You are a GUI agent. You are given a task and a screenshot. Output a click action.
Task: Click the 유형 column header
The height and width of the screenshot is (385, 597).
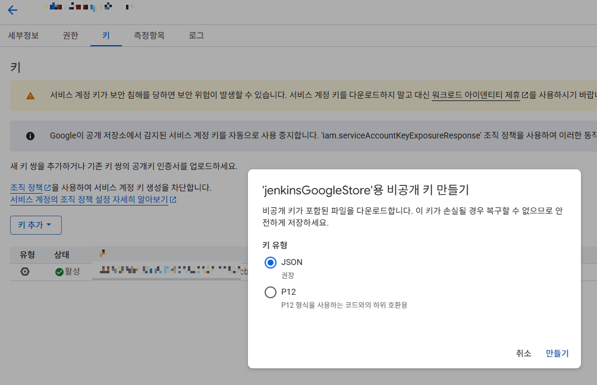pos(27,254)
